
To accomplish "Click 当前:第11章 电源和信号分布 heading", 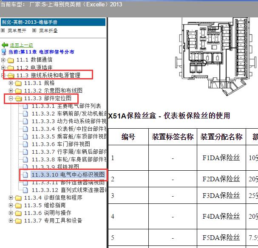I will pos(41,52).
